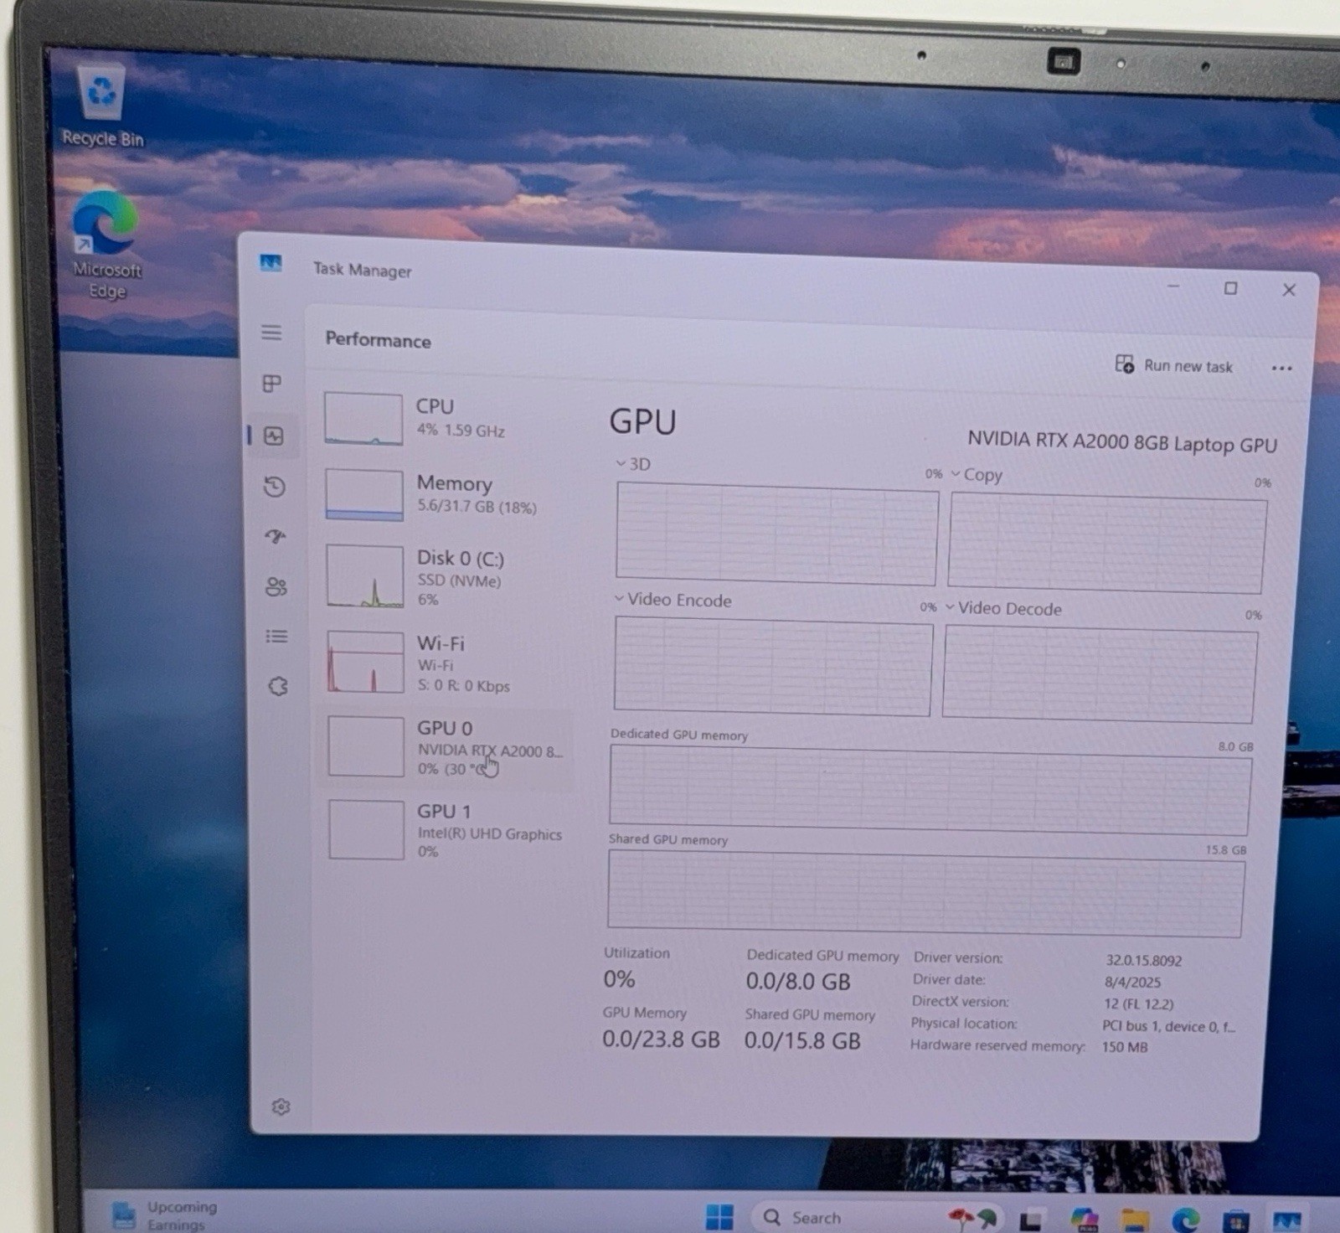The image size is (1340, 1233).
Task: Click the driver version value 32.0.15.8092
Action: pyautogui.click(x=1143, y=961)
